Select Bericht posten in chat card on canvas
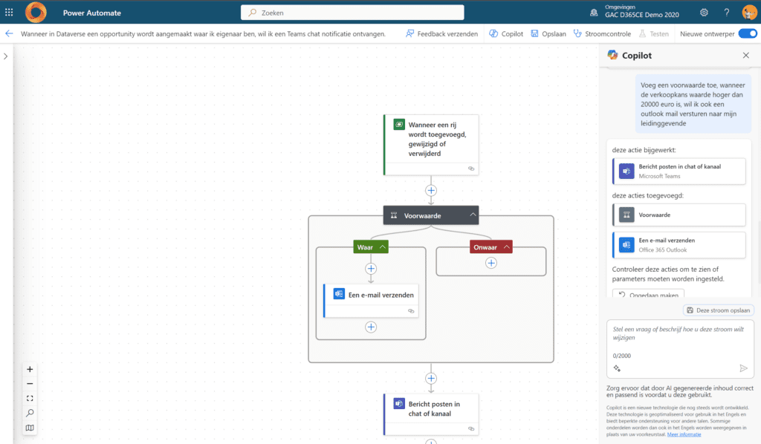The height and width of the screenshot is (444, 761). [x=431, y=414]
